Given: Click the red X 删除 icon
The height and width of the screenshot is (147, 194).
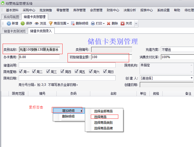Looking at the screenshot, I should coord(108,23).
